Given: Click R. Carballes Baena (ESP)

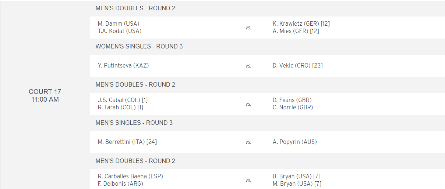Looking at the screenshot, I should click(130, 176).
